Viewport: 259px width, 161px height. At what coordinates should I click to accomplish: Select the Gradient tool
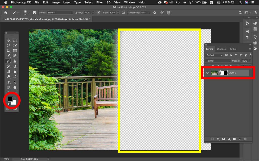point(8,71)
